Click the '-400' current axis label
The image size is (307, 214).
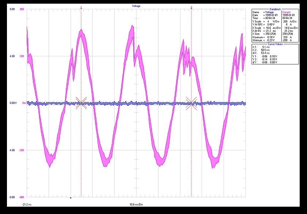[x=21, y=197]
